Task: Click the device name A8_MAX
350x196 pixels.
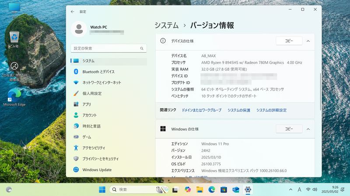Action: (209, 56)
